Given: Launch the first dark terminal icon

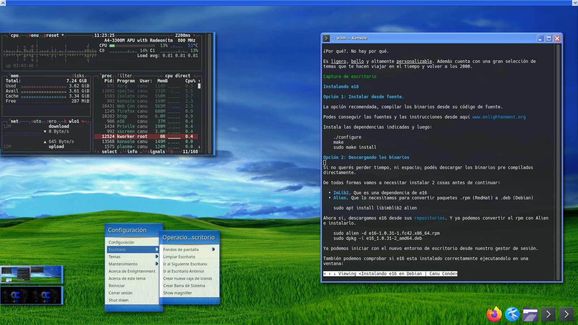Looking at the screenshot, I should tap(548, 314).
